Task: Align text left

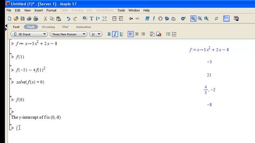Action: click(131, 34)
